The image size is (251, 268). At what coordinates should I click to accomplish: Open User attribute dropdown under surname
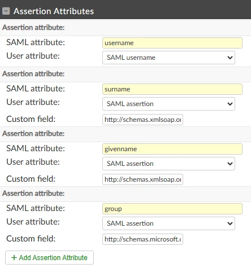pos(168,104)
